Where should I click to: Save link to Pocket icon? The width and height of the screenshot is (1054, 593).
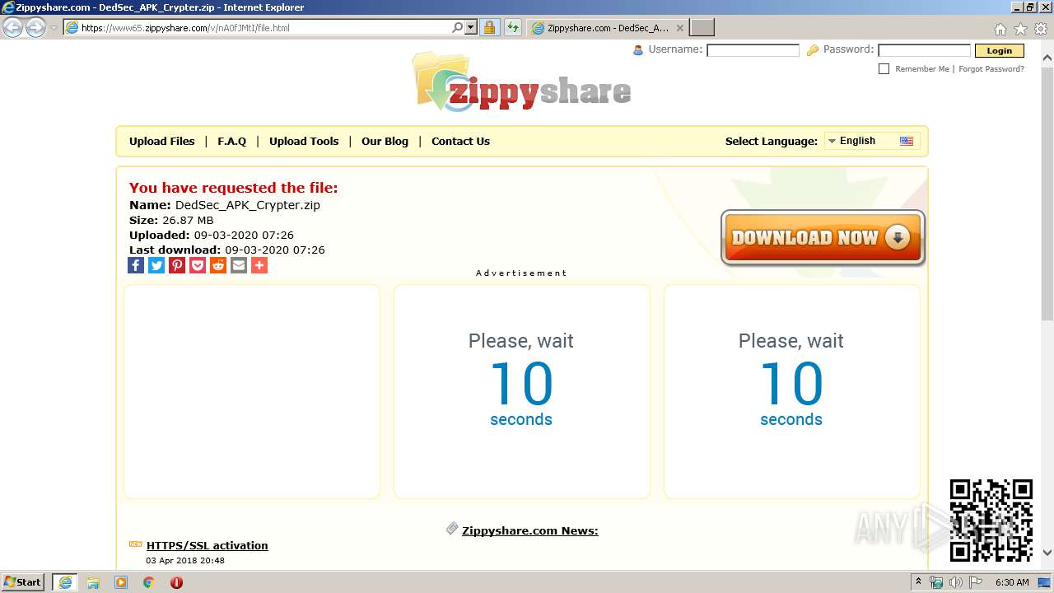pyautogui.click(x=198, y=265)
